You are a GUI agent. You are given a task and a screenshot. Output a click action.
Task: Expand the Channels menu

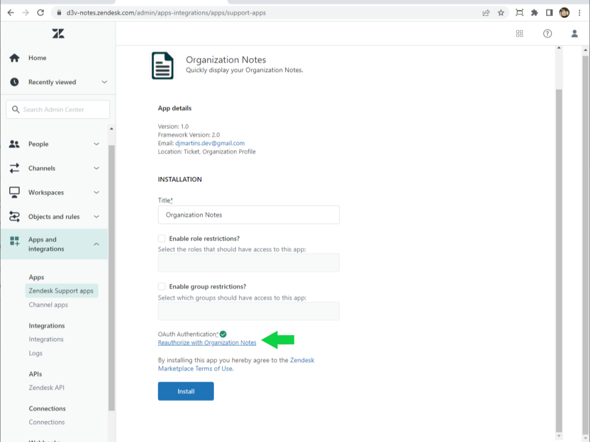point(96,169)
